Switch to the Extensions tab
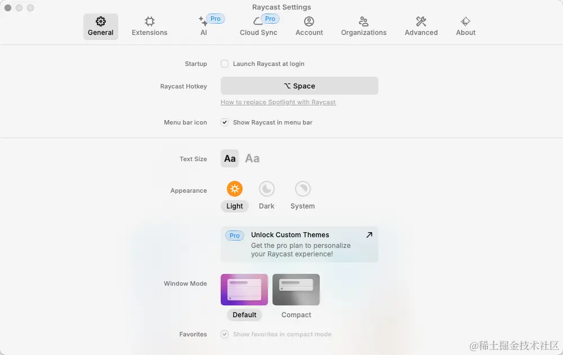Viewport: 563px width, 355px height. (x=149, y=26)
